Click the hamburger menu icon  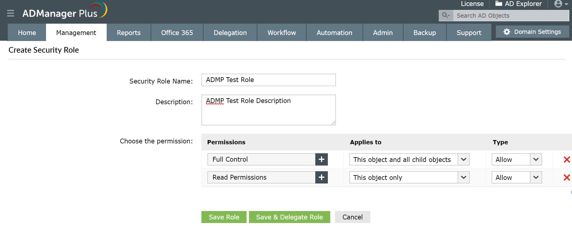(x=11, y=13)
